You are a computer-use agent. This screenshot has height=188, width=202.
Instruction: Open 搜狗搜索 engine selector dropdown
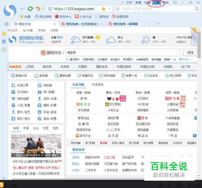(63, 53)
